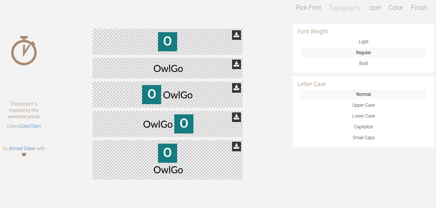The image size is (436, 208).
Task: Download the icon-right OwlGo logo
Action: [236, 117]
